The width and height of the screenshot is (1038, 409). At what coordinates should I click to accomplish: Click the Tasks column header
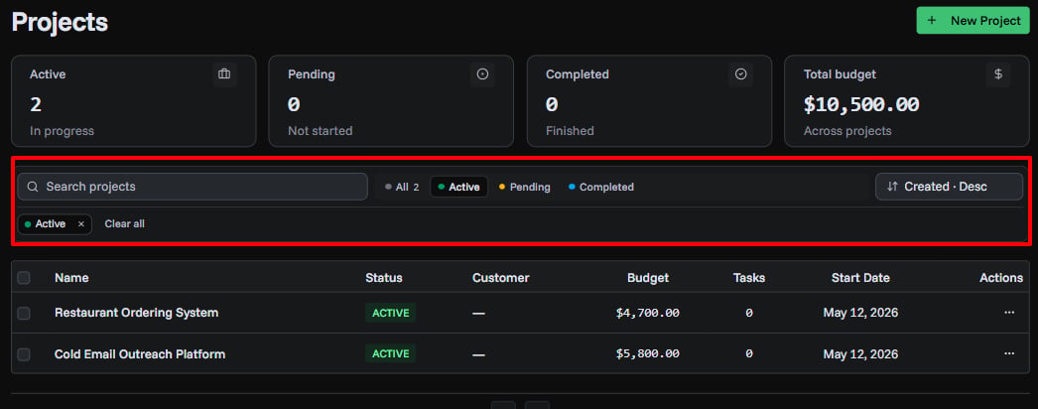tap(748, 278)
